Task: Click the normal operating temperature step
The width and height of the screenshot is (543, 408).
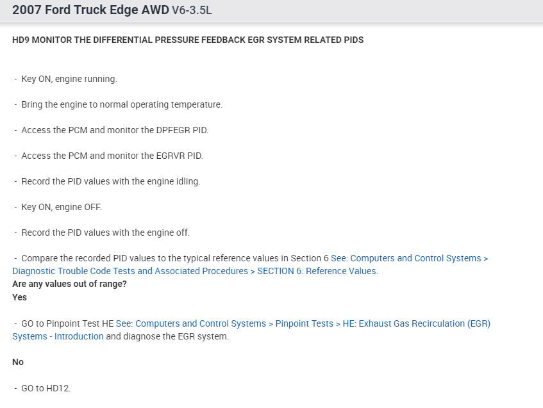Action: pos(122,104)
